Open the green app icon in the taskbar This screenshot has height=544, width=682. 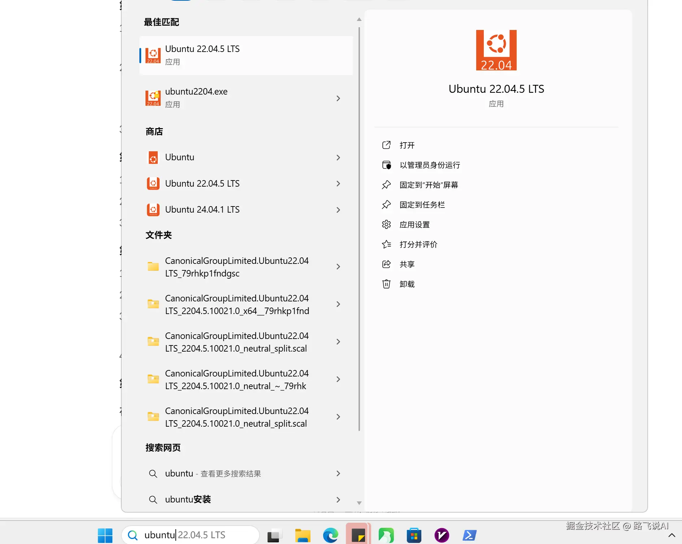tap(386, 535)
